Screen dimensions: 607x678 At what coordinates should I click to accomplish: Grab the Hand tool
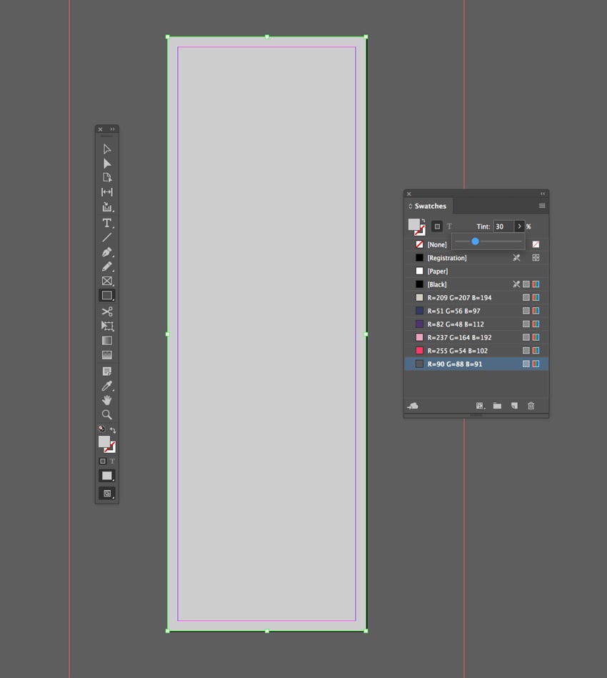(106, 400)
